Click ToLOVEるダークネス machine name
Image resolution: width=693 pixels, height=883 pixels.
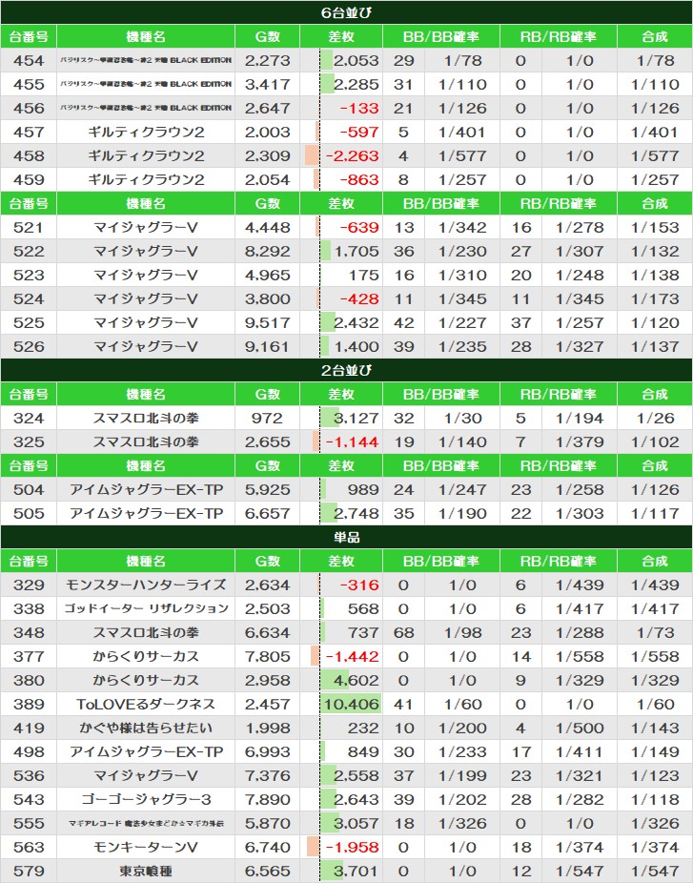click(x=146, y=704)
